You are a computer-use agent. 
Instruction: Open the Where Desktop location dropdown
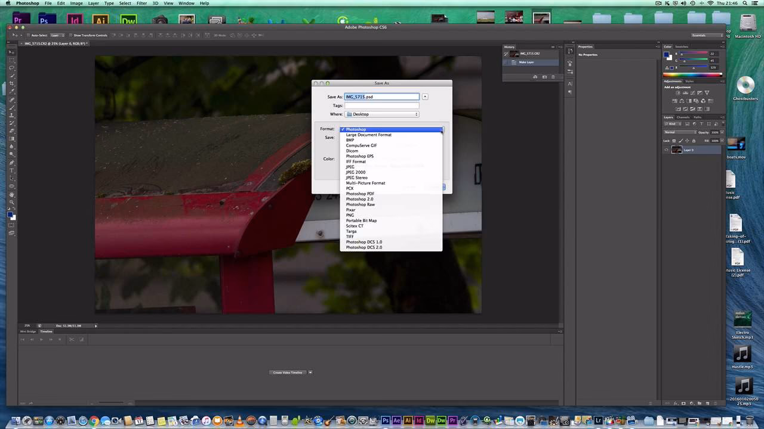coord(382,114)
